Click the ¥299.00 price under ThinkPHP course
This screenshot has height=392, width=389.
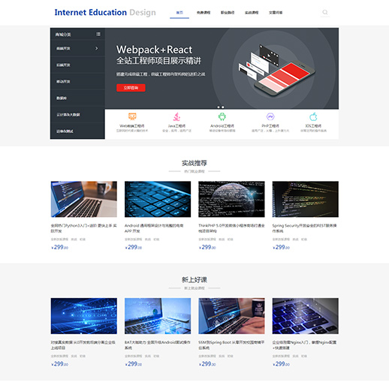(x=207, y=247)
